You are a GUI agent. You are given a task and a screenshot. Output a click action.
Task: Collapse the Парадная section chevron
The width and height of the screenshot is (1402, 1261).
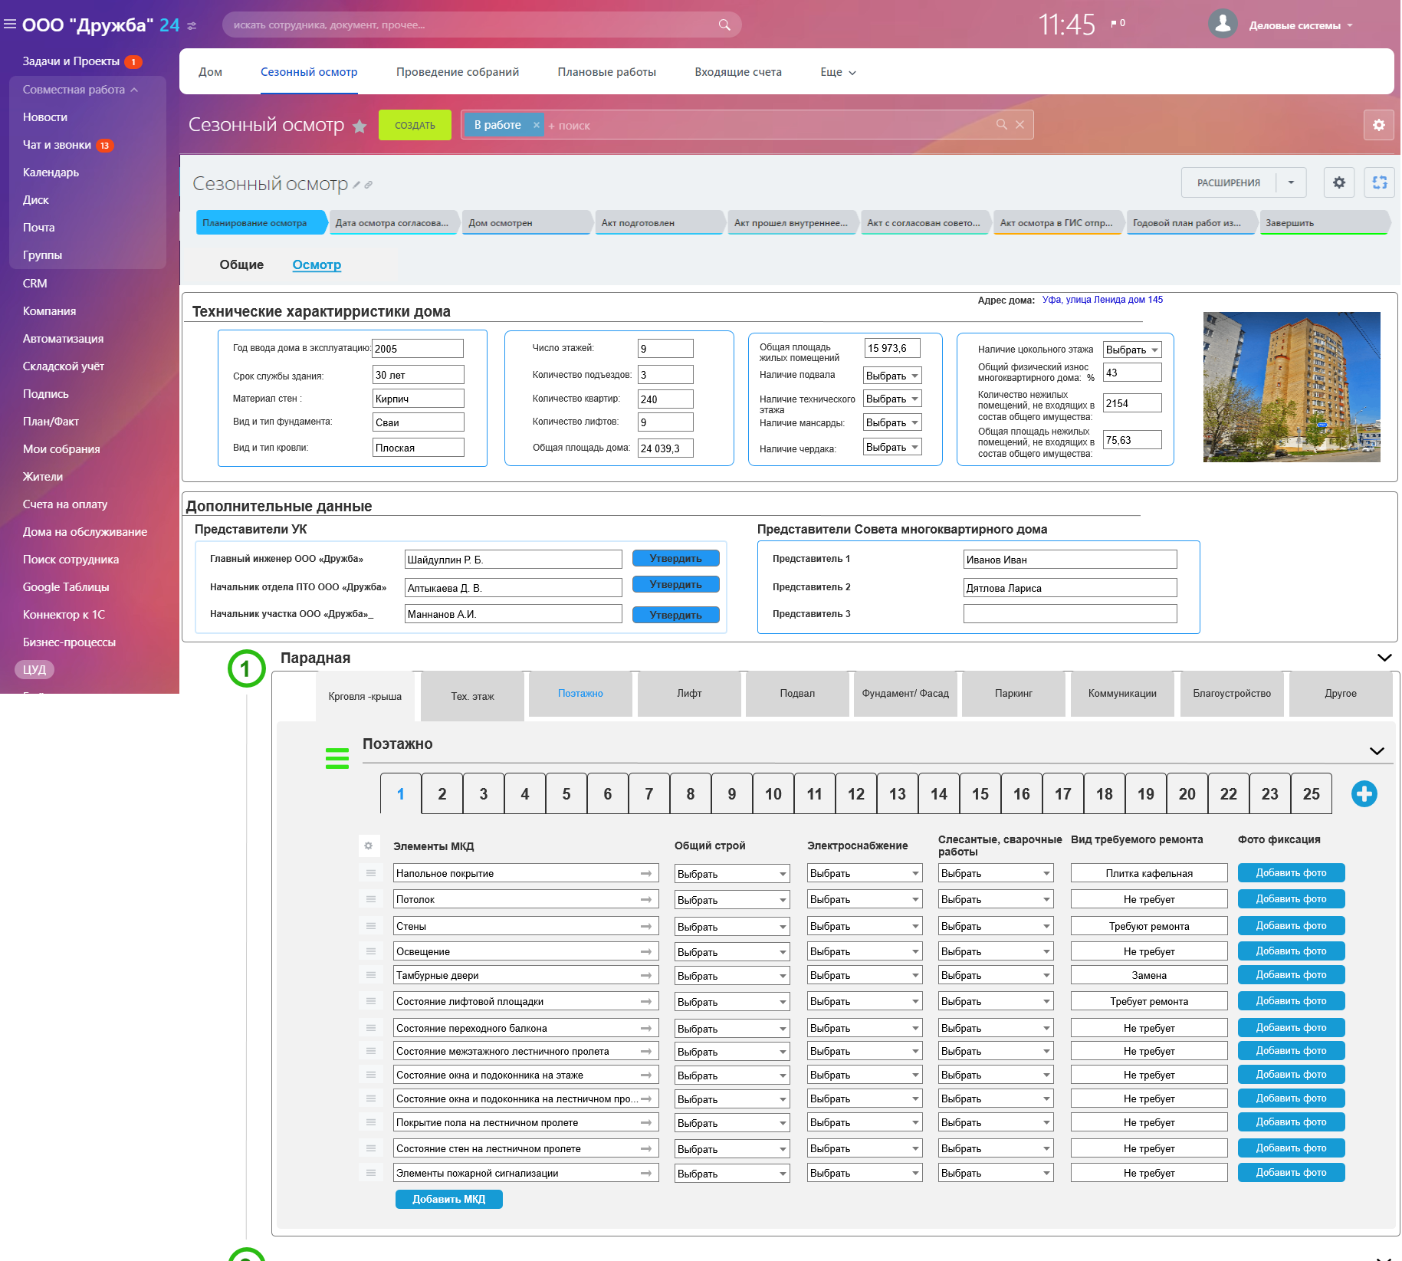coord(1384,658)
